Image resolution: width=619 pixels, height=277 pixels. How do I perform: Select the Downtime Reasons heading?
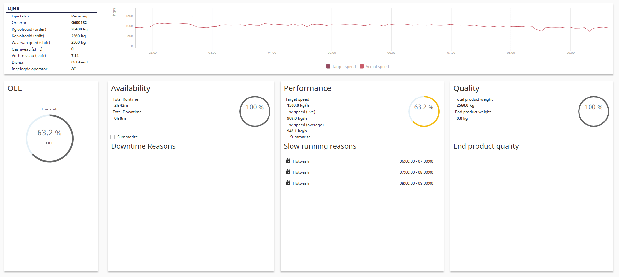(x=143, y=146)
